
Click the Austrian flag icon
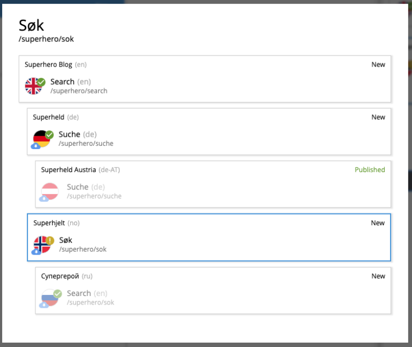tap(50, 191)
